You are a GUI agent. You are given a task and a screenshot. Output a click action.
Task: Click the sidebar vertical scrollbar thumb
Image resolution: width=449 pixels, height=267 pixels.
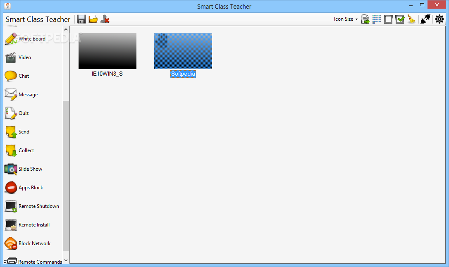click(x=66, y=176)
